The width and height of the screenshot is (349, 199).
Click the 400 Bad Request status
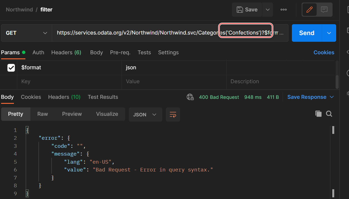(x=219, y=97)
